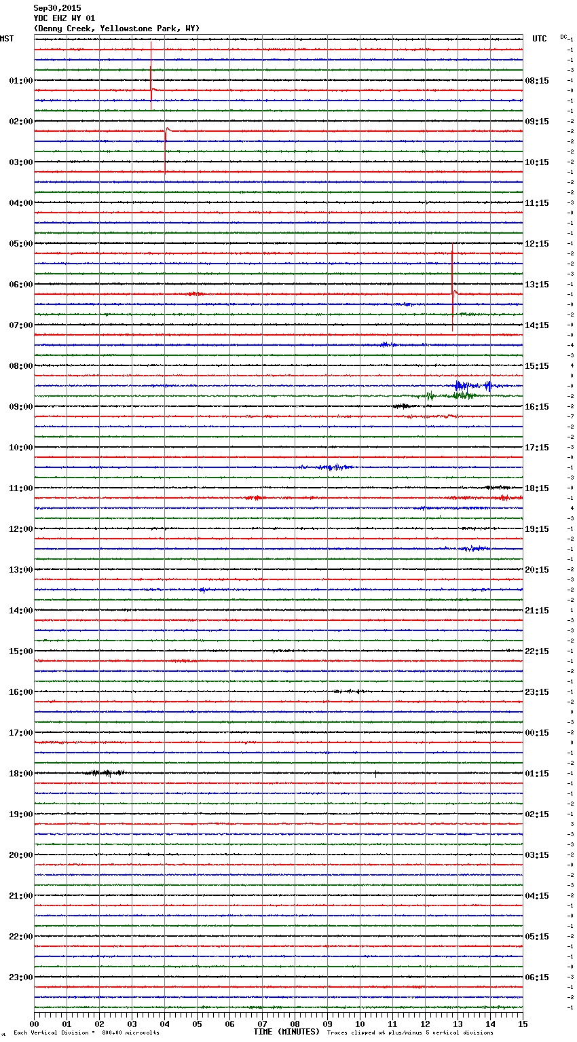Click the 19:15 UTC time label
The height and width of the screenshot is (1042, 577).
tap(537, 529)
